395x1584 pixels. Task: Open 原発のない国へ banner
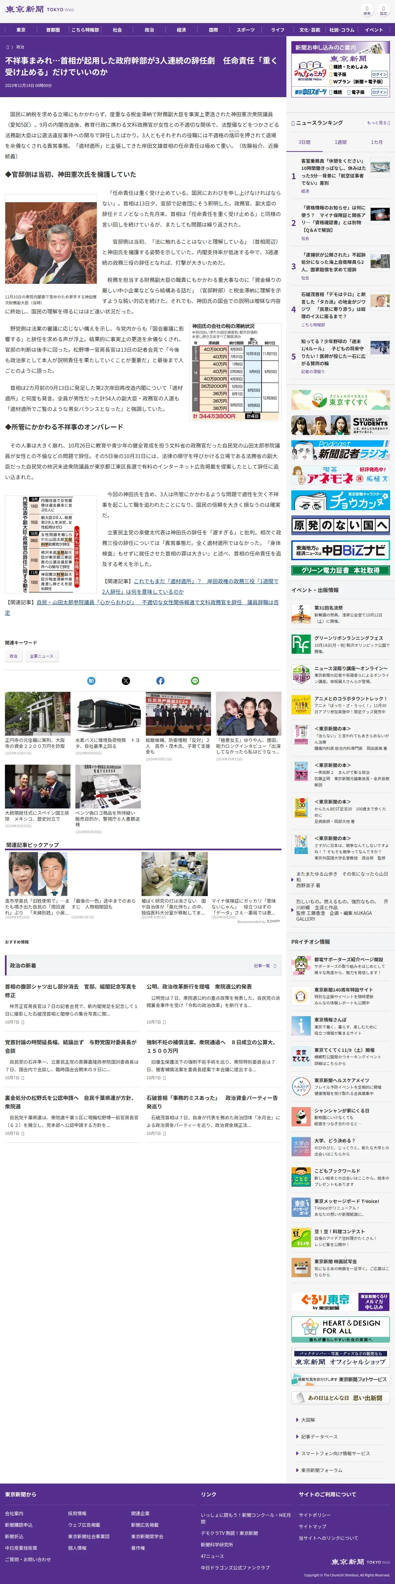(340, 525)
